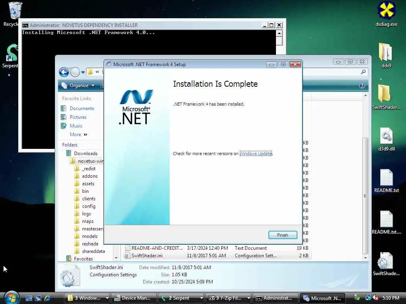406x304 pixels.
Task: Click the folder tree scroll-down arrow
Action: coord(116,258)
